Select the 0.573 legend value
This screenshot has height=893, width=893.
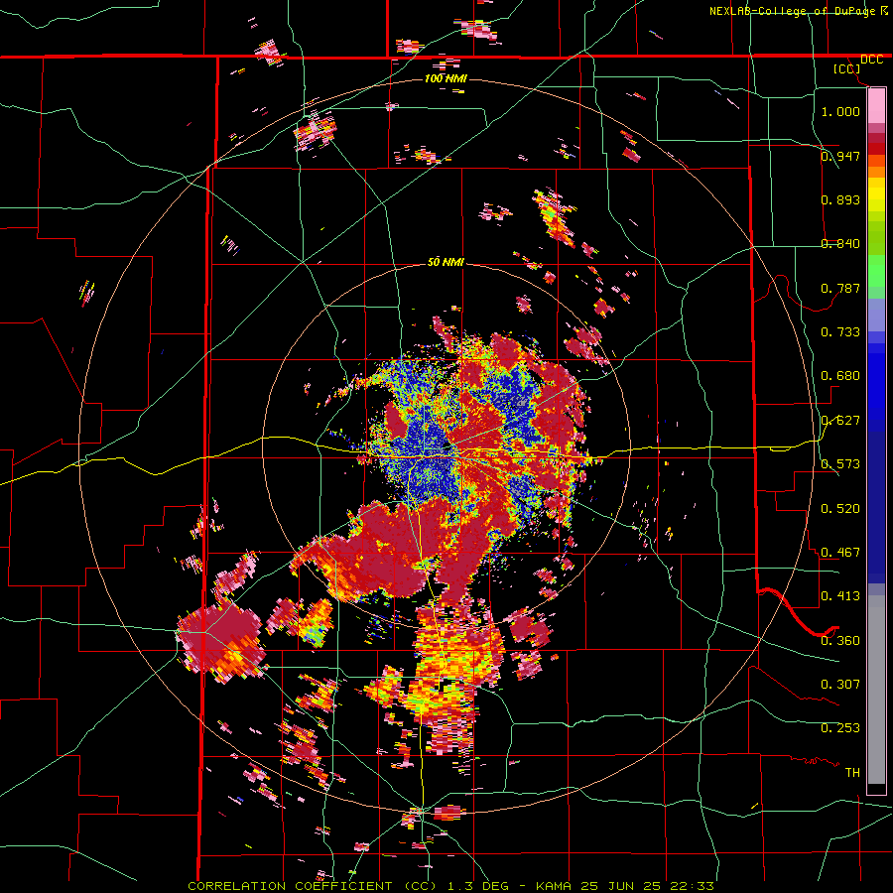(x=840, y=463)
